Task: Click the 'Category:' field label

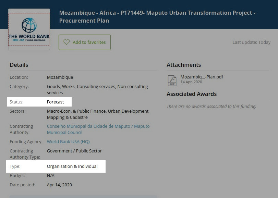Action: pyautogui.click(x=19, y=87)
